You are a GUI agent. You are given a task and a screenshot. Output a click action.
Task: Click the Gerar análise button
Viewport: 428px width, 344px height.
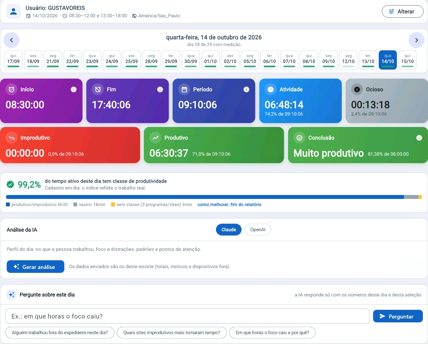(35, 267)
